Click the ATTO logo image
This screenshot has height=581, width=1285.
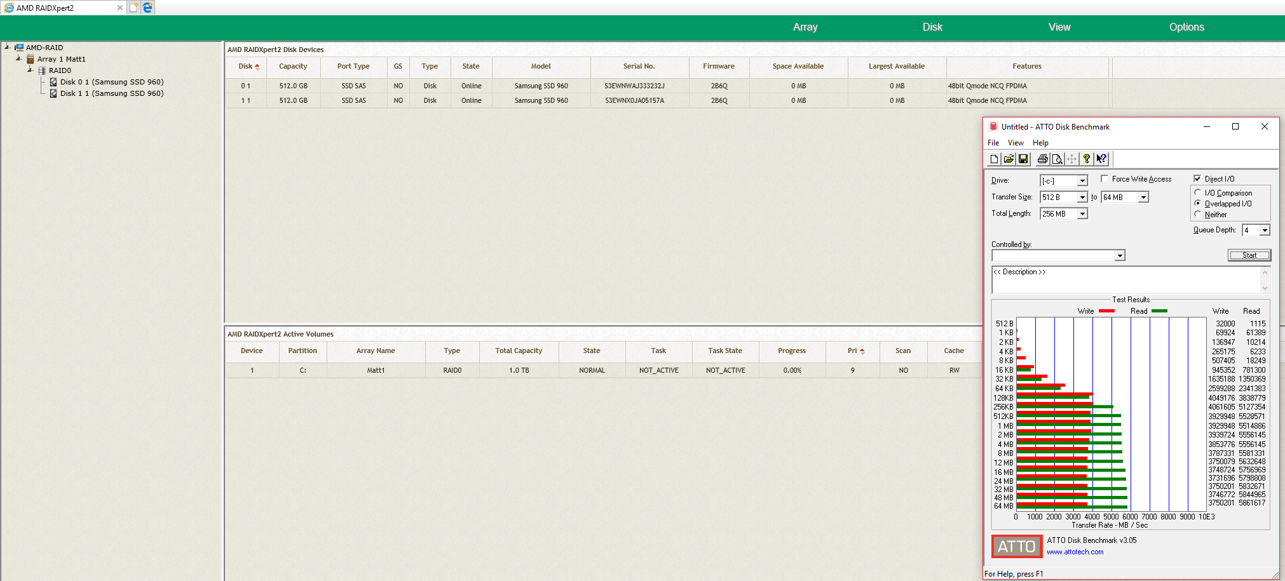[1017, 546]
